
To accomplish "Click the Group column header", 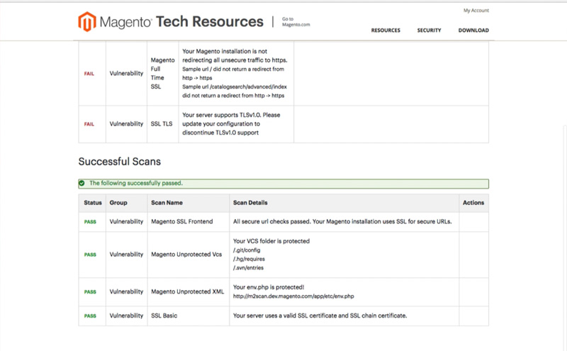I will pos(118,203).
